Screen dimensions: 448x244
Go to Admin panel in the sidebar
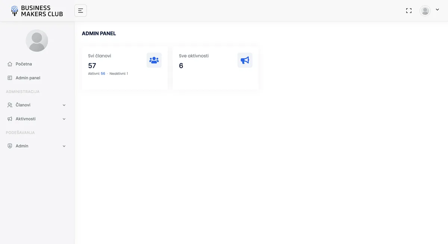coord(28,78)
